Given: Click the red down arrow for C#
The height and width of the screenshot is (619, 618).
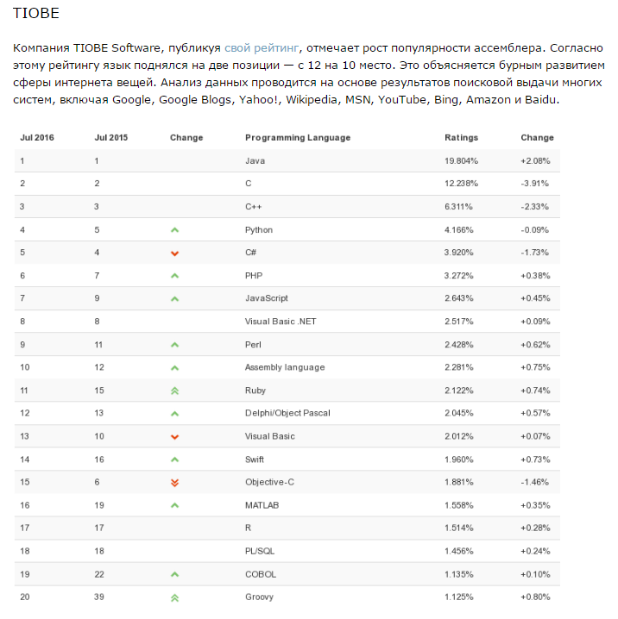Looking at the screenshot, I should coord(174,253).
